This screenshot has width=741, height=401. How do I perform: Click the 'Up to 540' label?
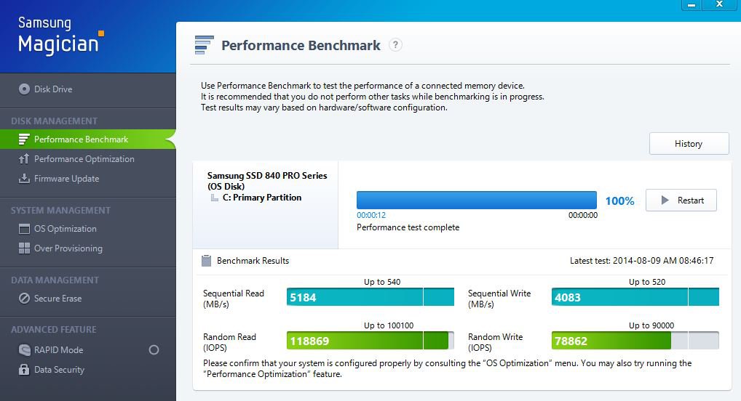(x=382, y=282)
